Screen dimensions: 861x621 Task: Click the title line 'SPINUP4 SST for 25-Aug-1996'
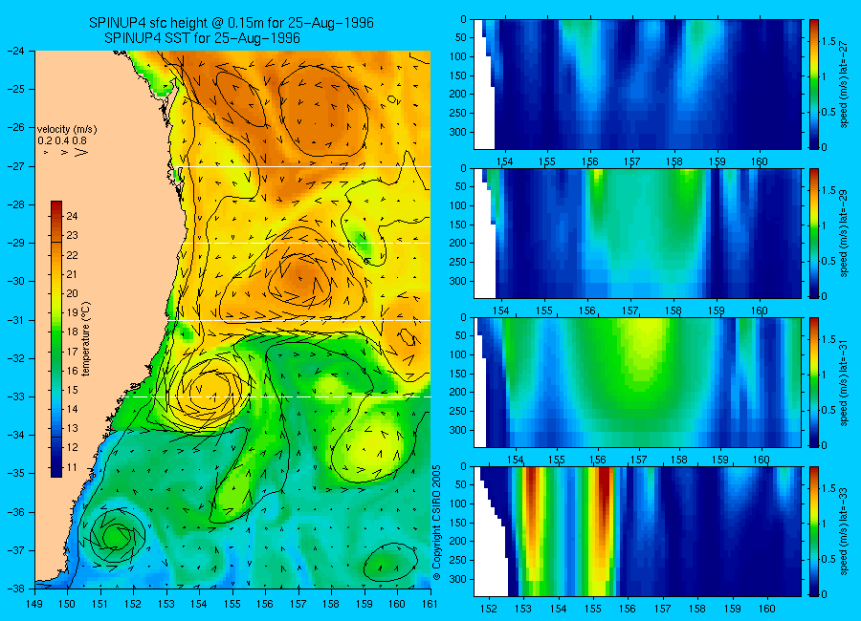pyautogui.click(x=202, y=38)
